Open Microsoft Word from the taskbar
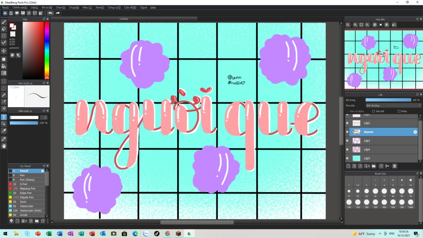The width and height of the screenshot is (423, 238). click(x=59, y=234)
